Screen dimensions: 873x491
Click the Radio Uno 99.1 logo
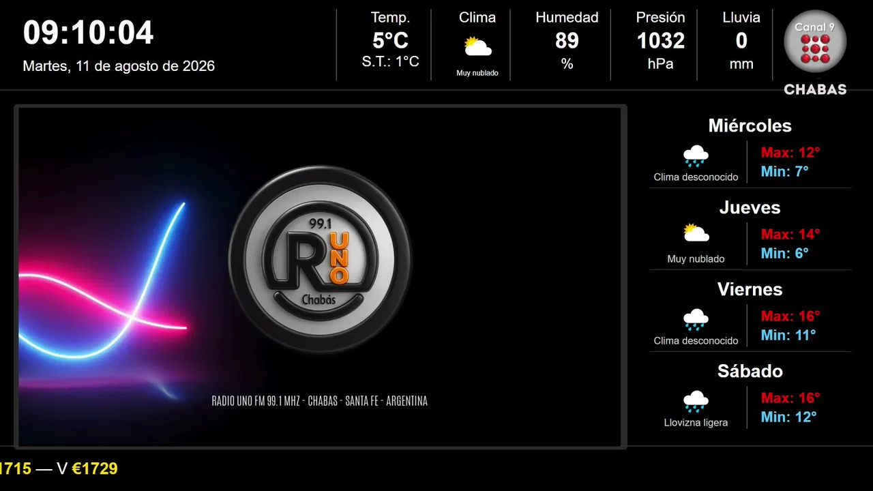pos(320,259)
